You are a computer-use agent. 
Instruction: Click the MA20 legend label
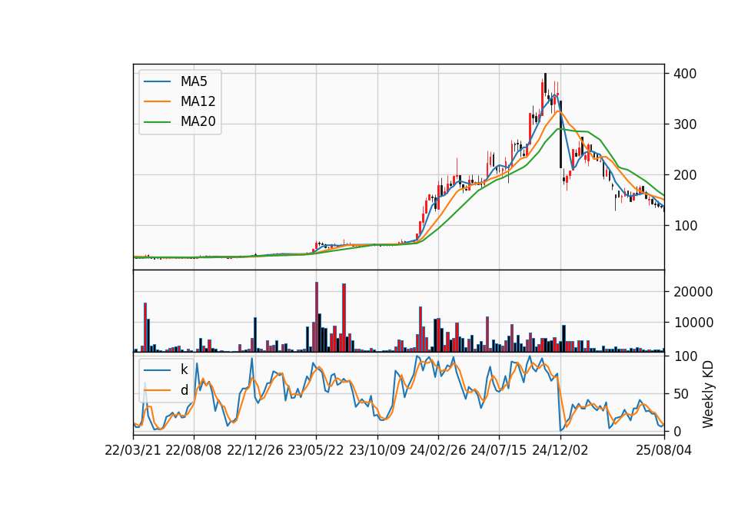click(198, 121)
